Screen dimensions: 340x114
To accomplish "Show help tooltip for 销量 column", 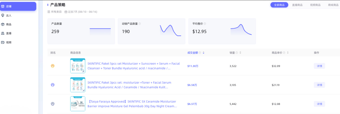I will coord(237,53).
